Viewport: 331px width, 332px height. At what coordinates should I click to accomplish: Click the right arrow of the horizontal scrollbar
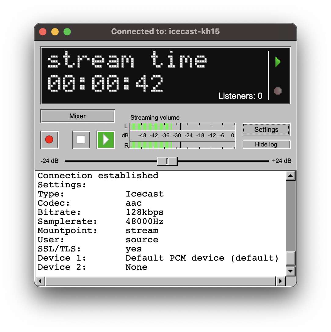[x=281, y=281]
